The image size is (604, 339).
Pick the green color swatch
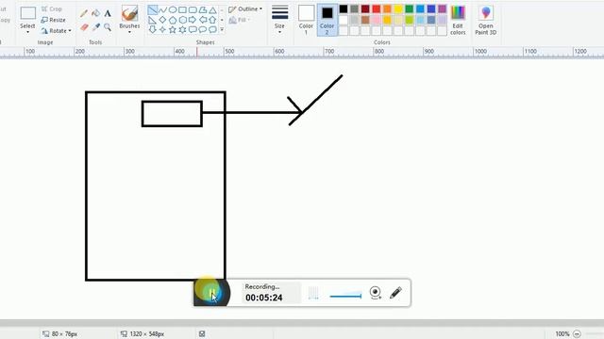coord(409,8)
